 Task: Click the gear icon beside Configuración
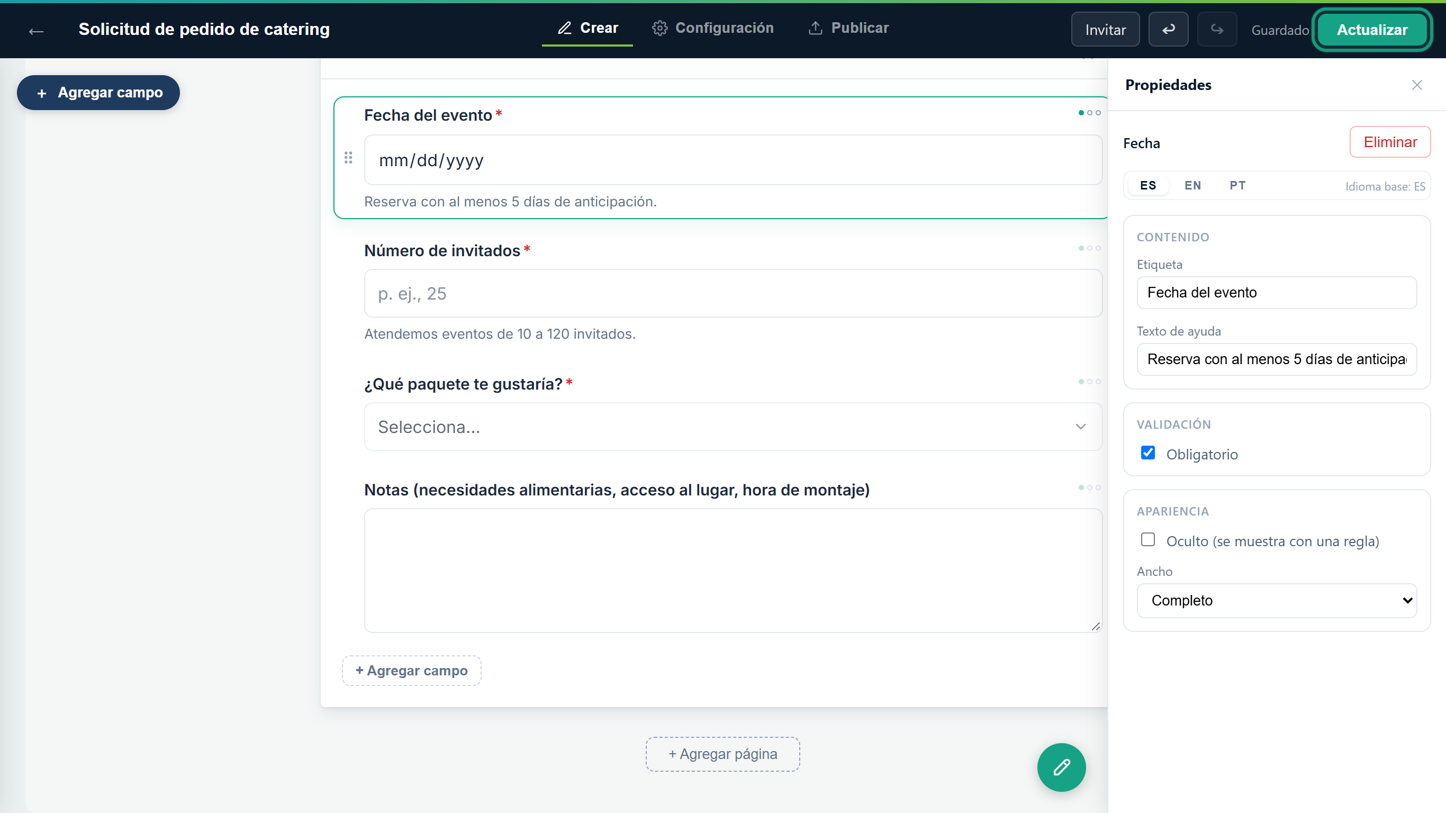coord(659,28)
